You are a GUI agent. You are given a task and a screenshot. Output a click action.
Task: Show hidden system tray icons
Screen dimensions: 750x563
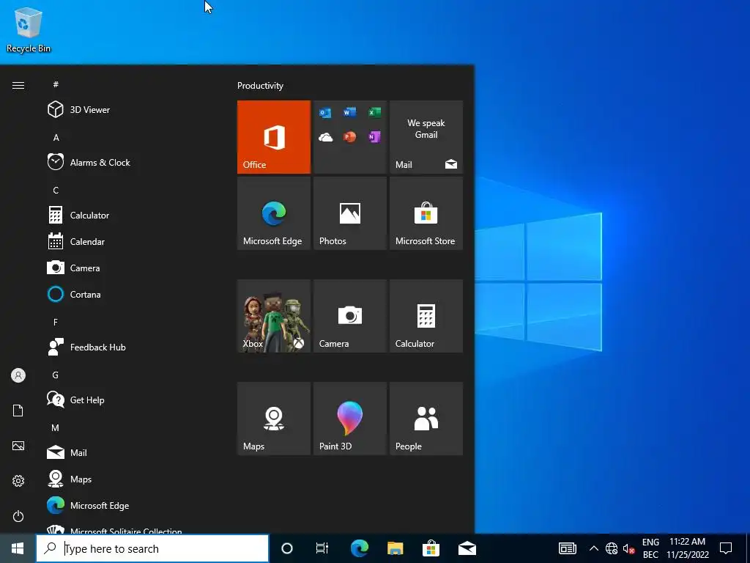click(x=593, y=548)
